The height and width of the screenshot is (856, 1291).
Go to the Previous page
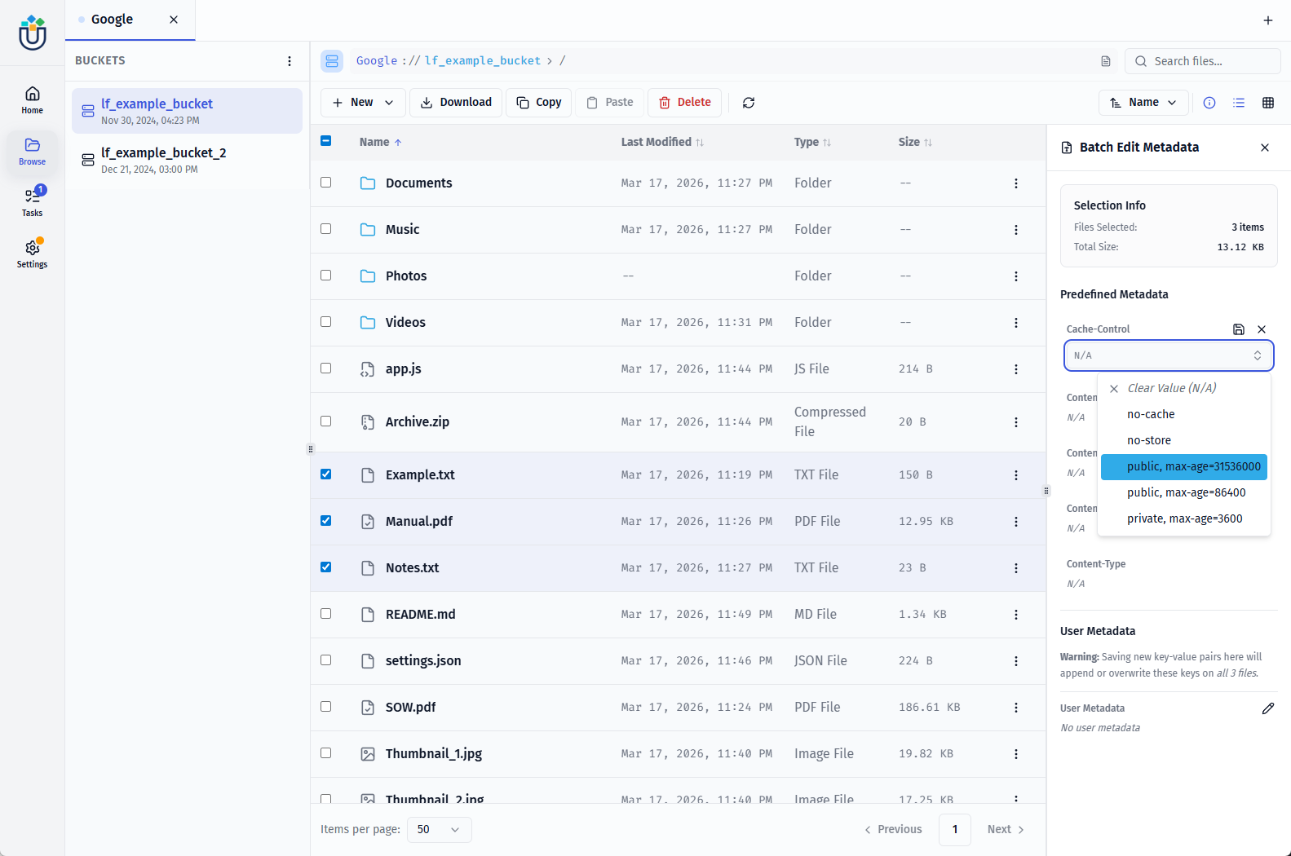pos(893,830)
